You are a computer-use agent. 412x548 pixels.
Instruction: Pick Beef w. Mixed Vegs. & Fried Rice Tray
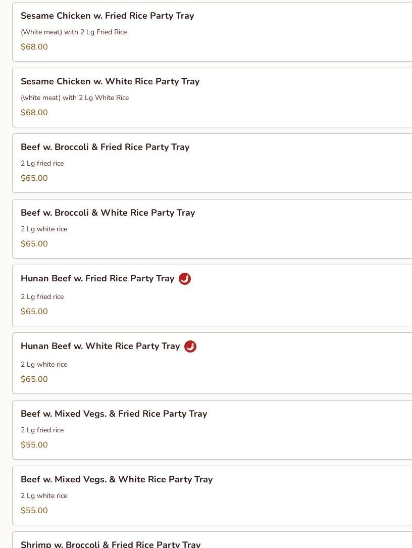(x=114, y=414)
